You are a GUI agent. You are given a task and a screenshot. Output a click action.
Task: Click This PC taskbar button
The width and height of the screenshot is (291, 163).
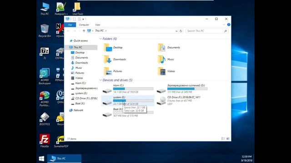64,158
